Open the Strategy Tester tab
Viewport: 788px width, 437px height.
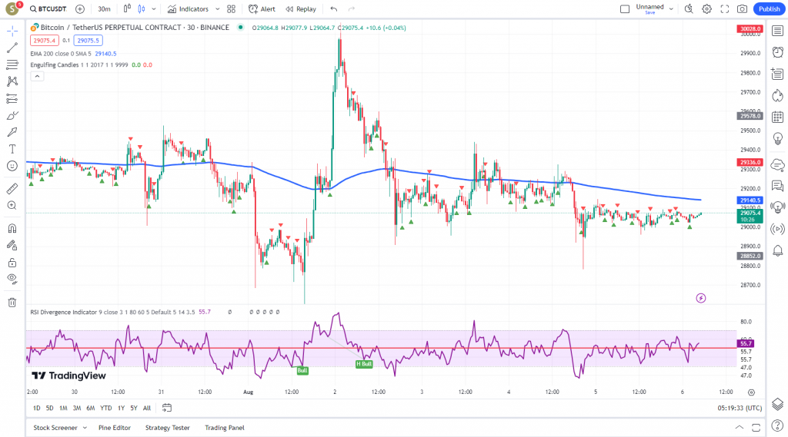tap(167, 428)
